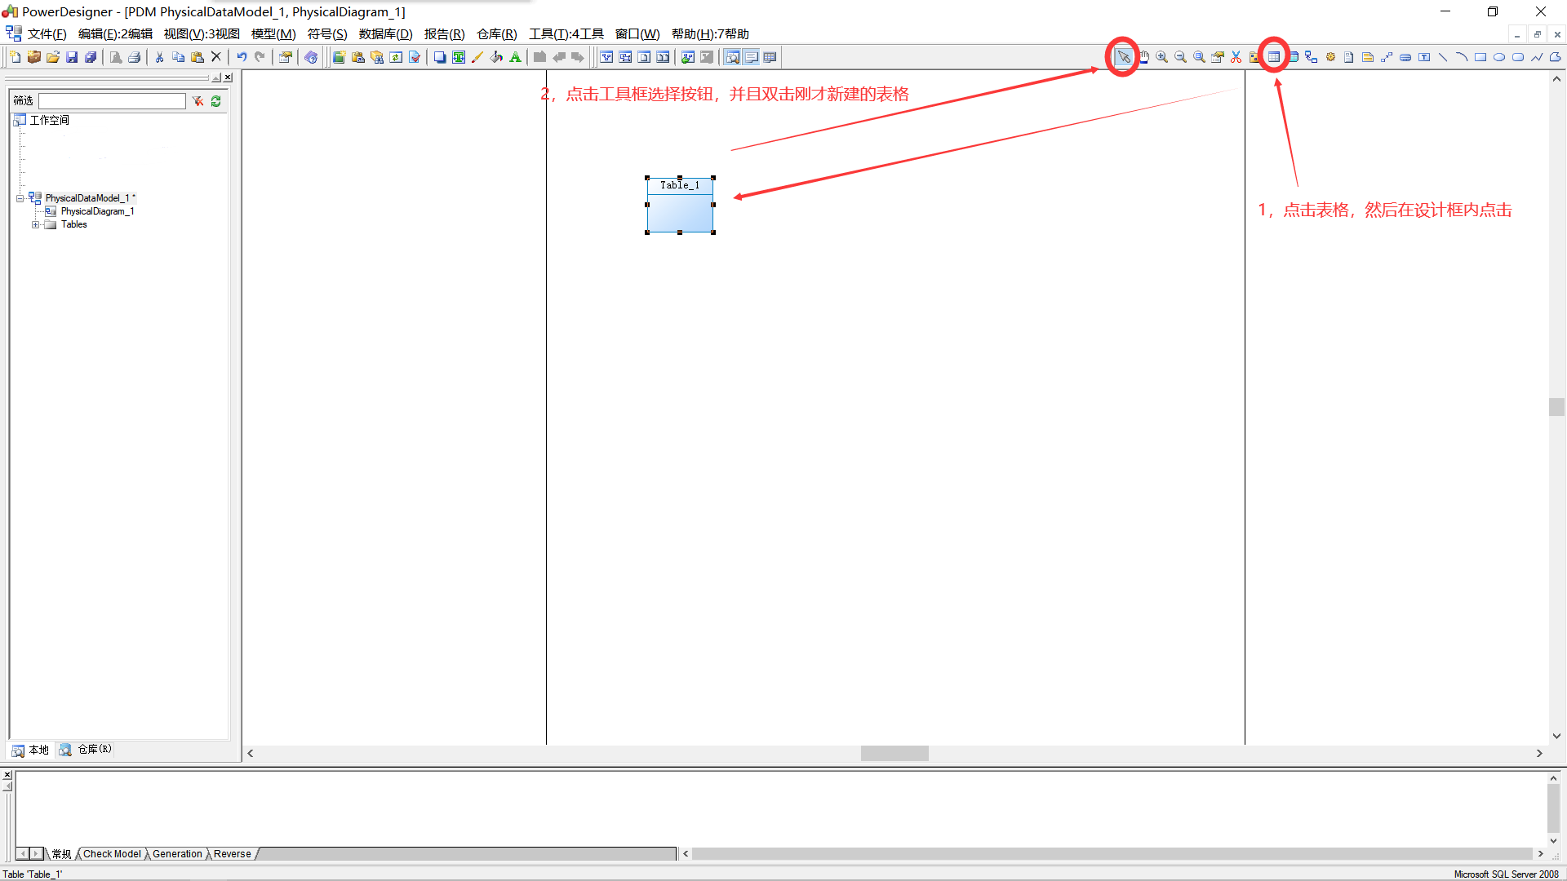Expand the Tables folder node
Viewport: 1567px width, 881px height.
tap(35, 224)
